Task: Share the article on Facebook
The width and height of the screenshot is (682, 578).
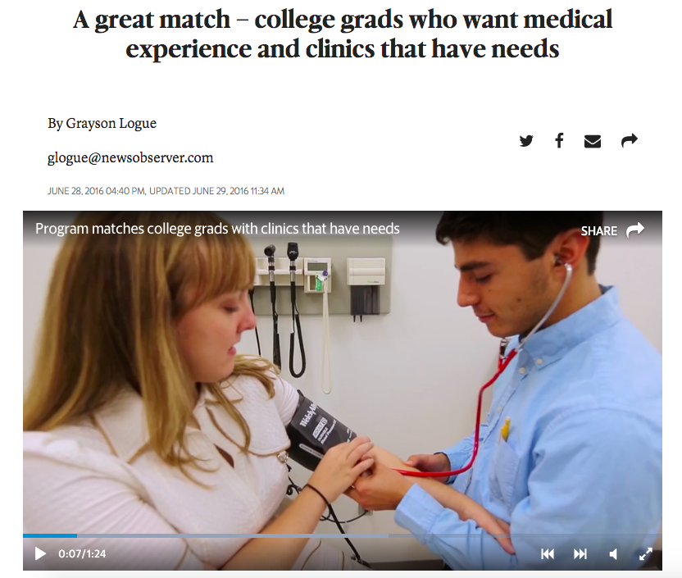Action: [559, 140]
